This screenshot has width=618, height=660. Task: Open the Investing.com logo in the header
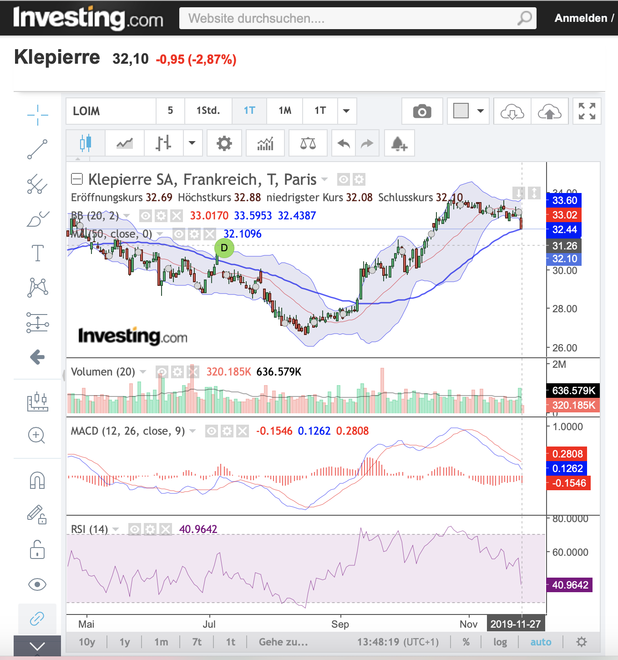(x=88, y=18)
